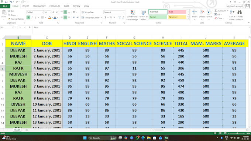Viewport: 251px width, 141px height.
Task: Apply the Normal cell style
Action: (x=158, y=12)
